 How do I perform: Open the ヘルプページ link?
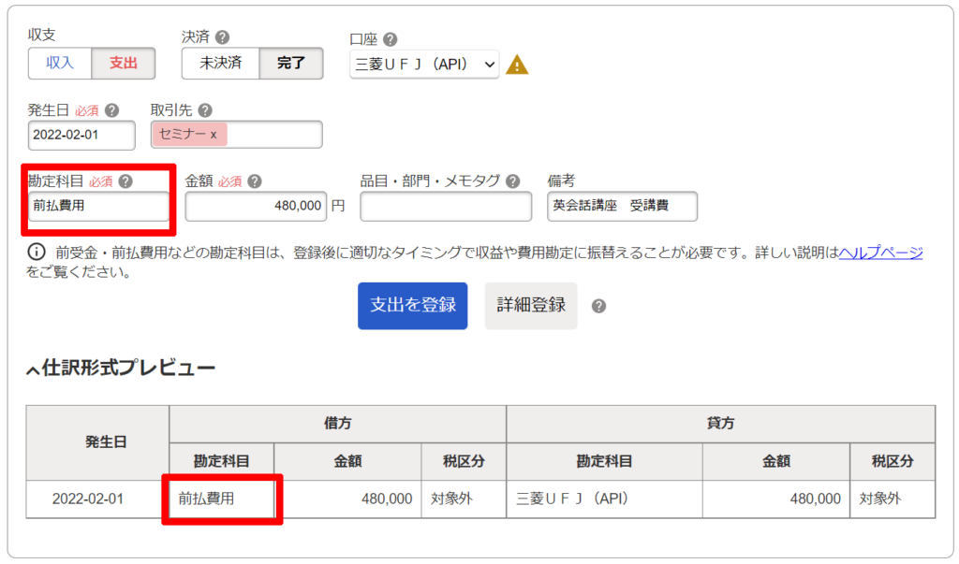coord(880,253)
